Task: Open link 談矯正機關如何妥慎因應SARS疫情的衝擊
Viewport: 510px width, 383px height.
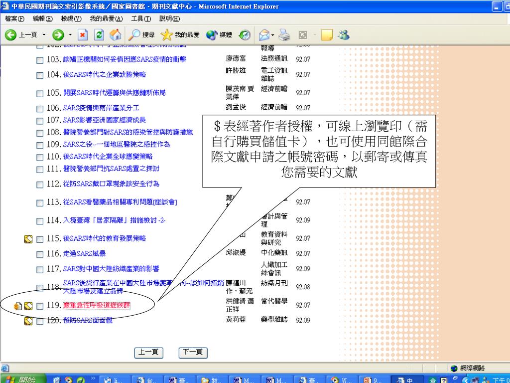Action: [125, 59]
